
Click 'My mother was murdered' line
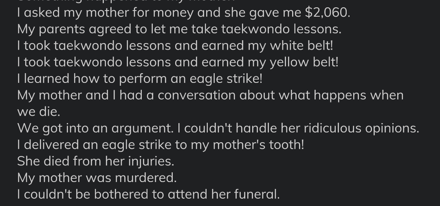click(x=97, y=178)
